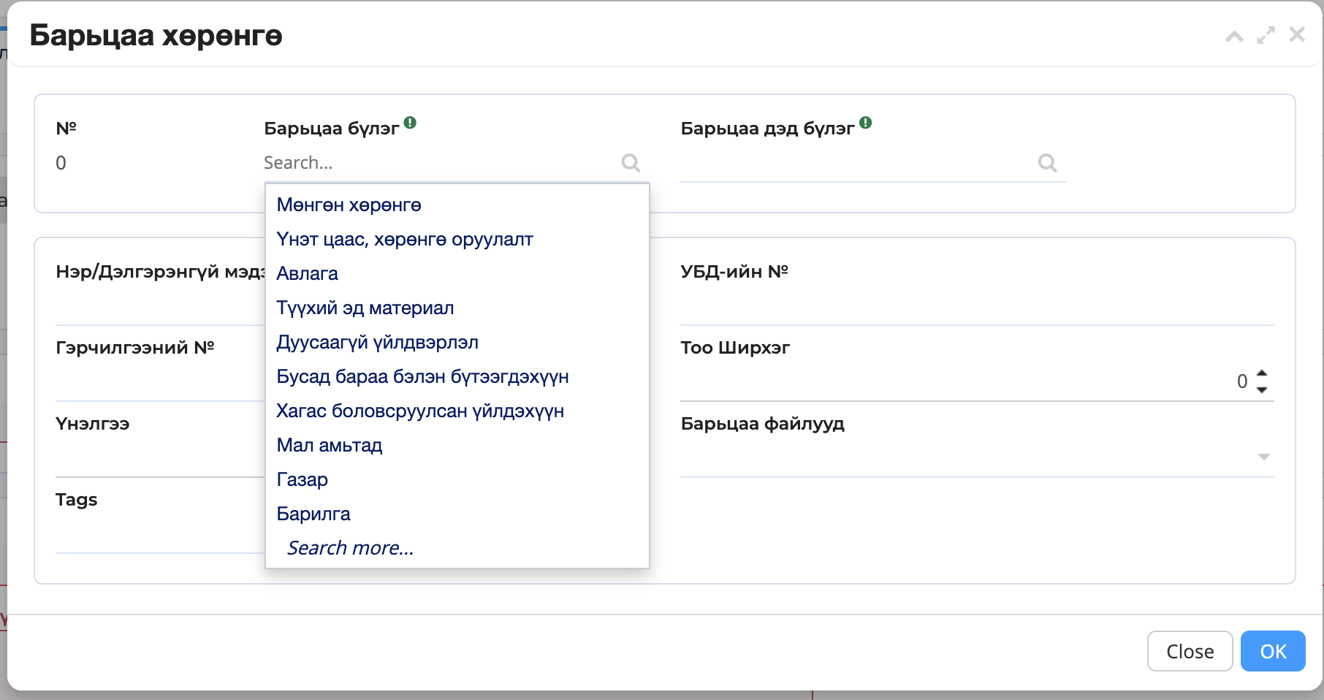Click the search magnifier in Барьцаа бүлэг field
This screenshot has height=700, width=1324.
click(x=631, y=162)
